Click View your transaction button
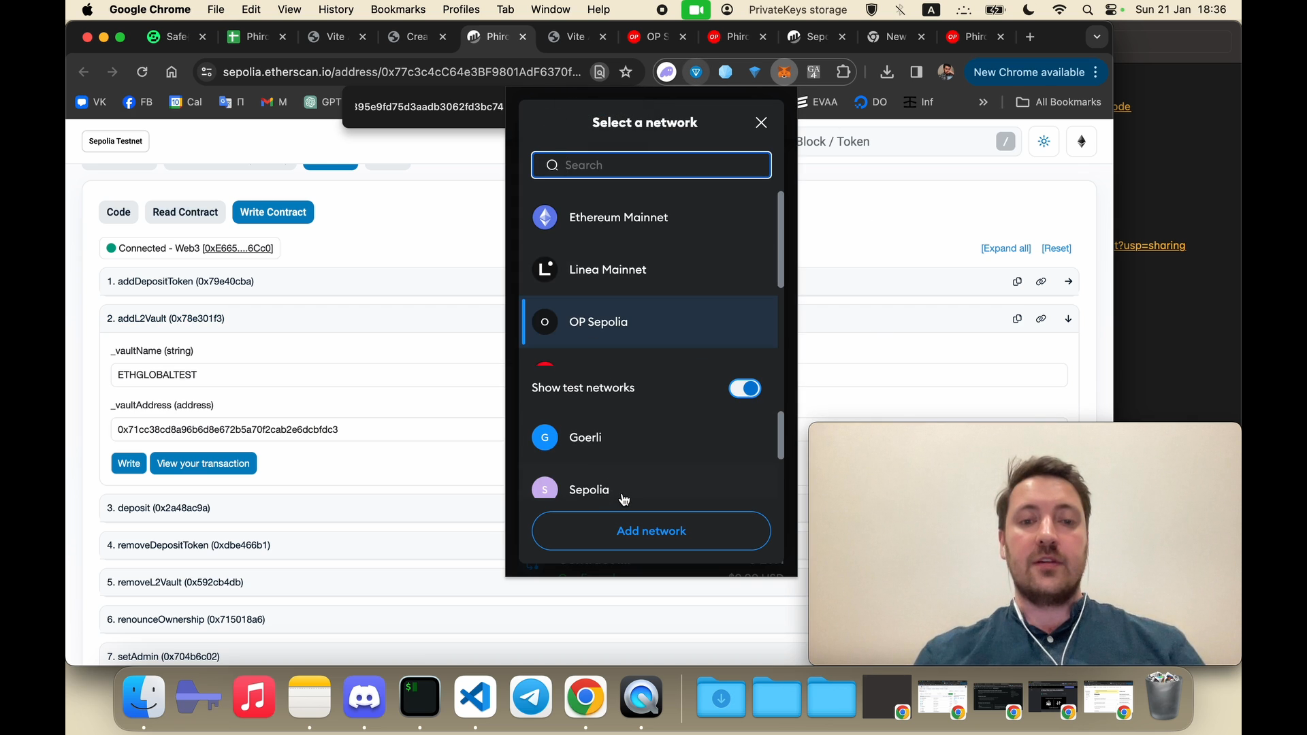The image size is (1307, 735). [203, 463]
